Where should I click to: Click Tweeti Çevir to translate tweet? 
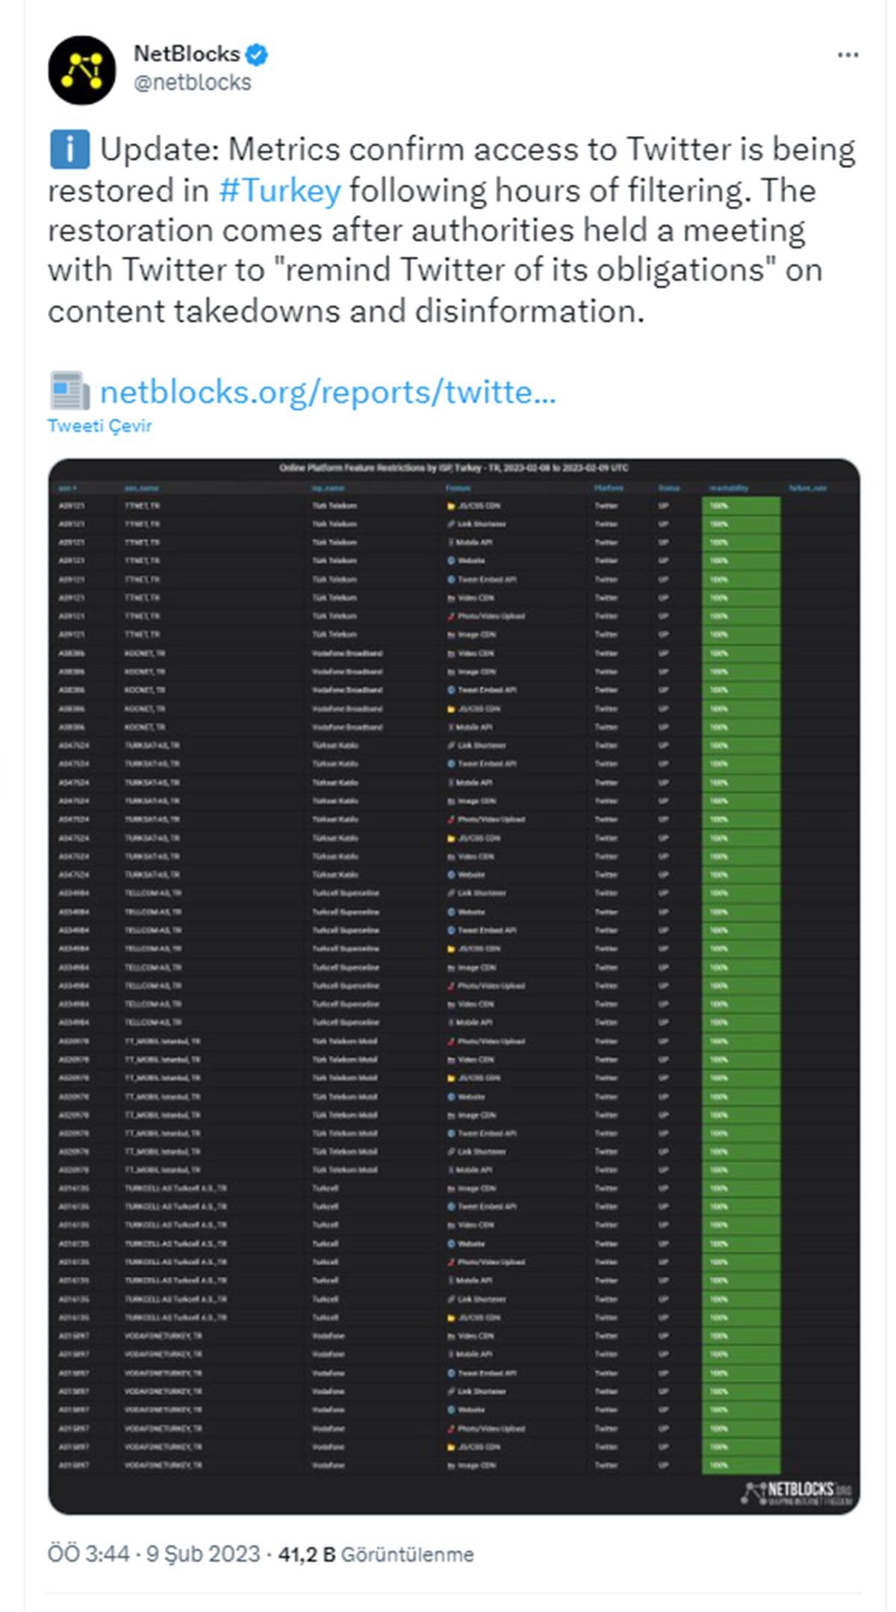(100, 426)
